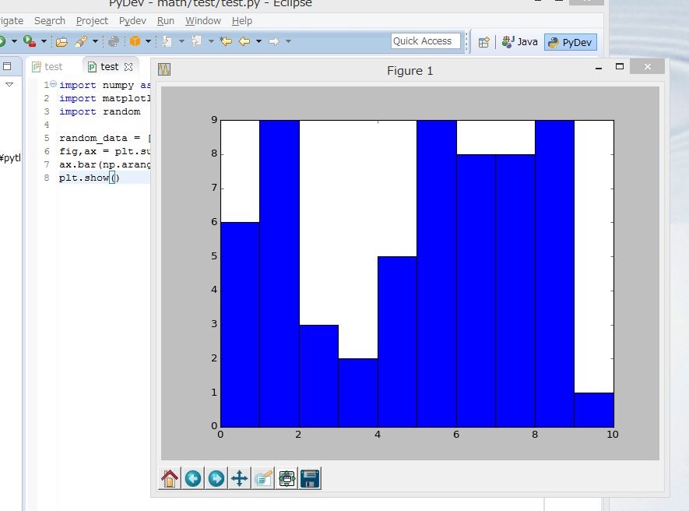Save the figure with floppy icon
689x511 pixels.
coord(310,478)
